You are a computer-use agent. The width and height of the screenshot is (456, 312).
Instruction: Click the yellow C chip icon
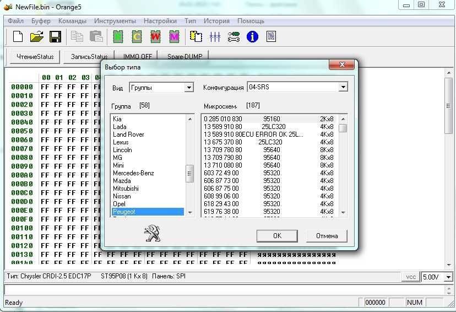tap(137, 37)
